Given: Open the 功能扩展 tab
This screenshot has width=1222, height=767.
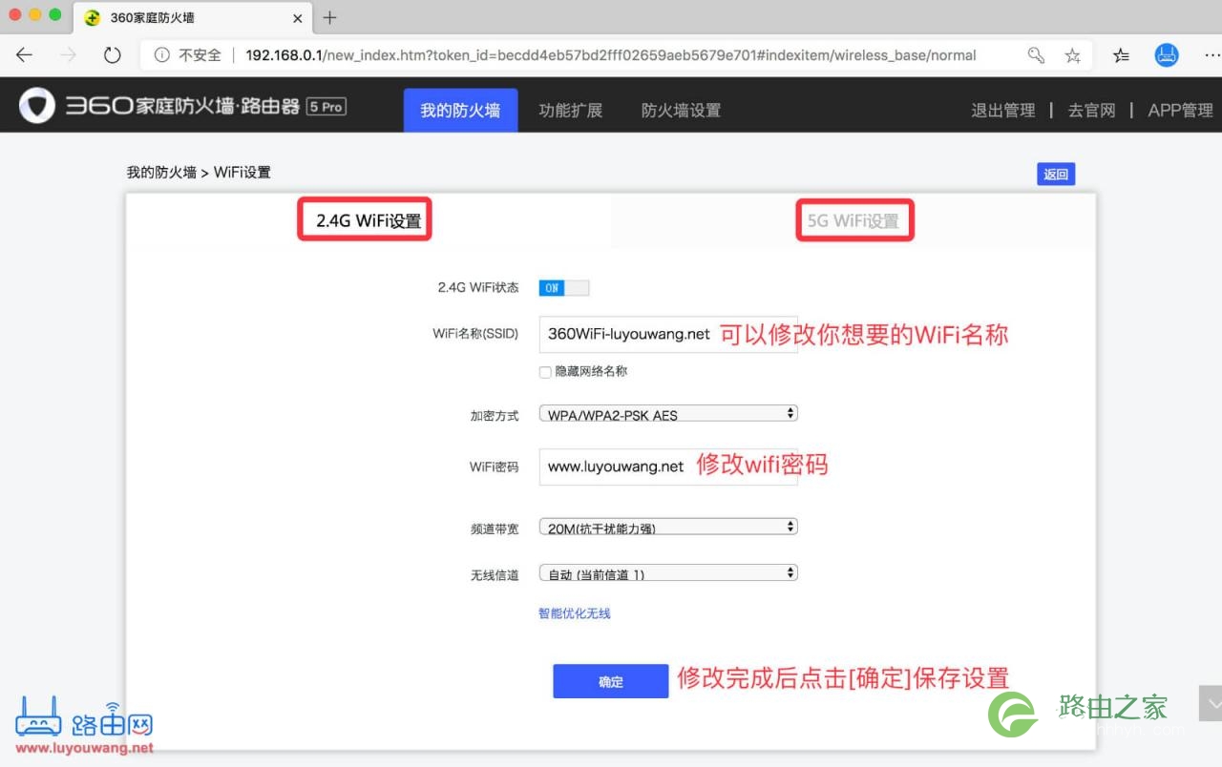Looking at the screenshot, I should tap(571, 110).
